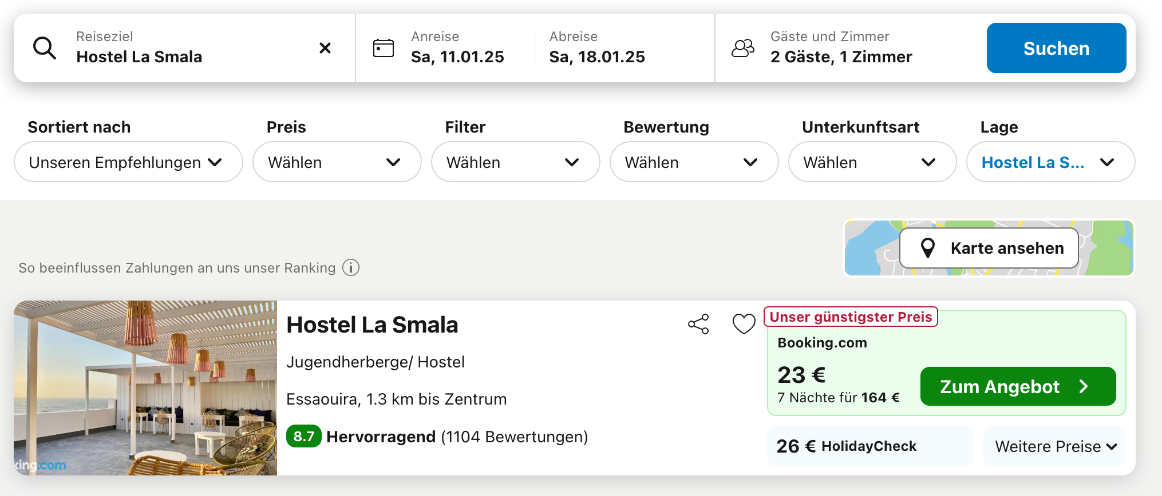
Task: Open the calendar icon for dates
Action: pos(384,48)
